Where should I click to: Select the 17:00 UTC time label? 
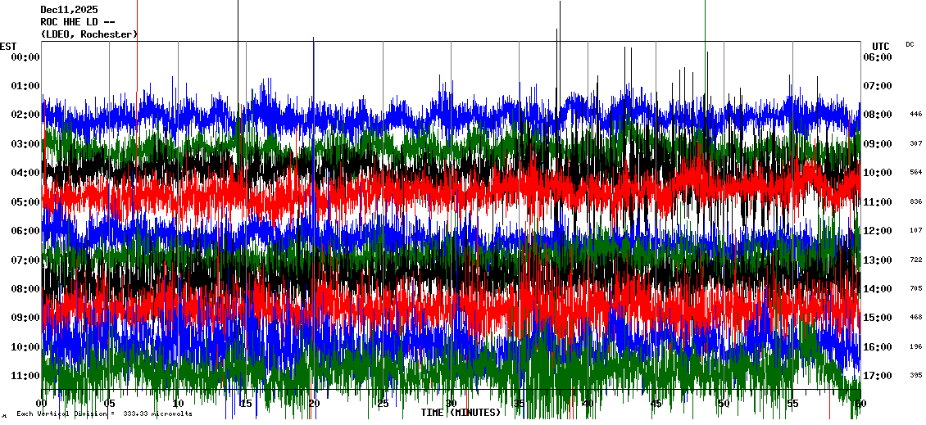(x=878, y=375)
